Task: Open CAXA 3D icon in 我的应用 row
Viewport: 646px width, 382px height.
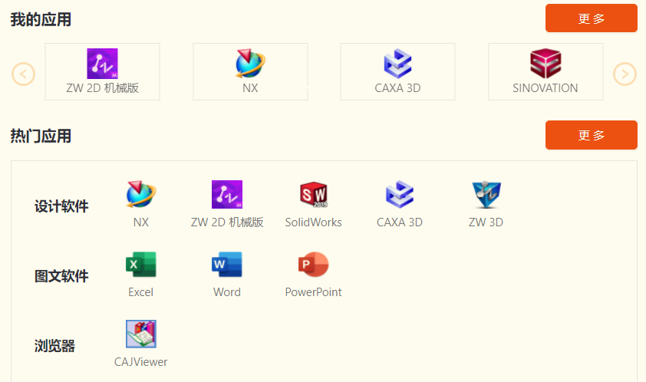Action: (x=397, y=64)
